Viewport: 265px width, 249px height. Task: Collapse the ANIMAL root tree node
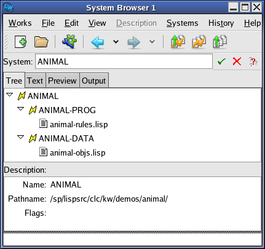[x=10, y=95]
